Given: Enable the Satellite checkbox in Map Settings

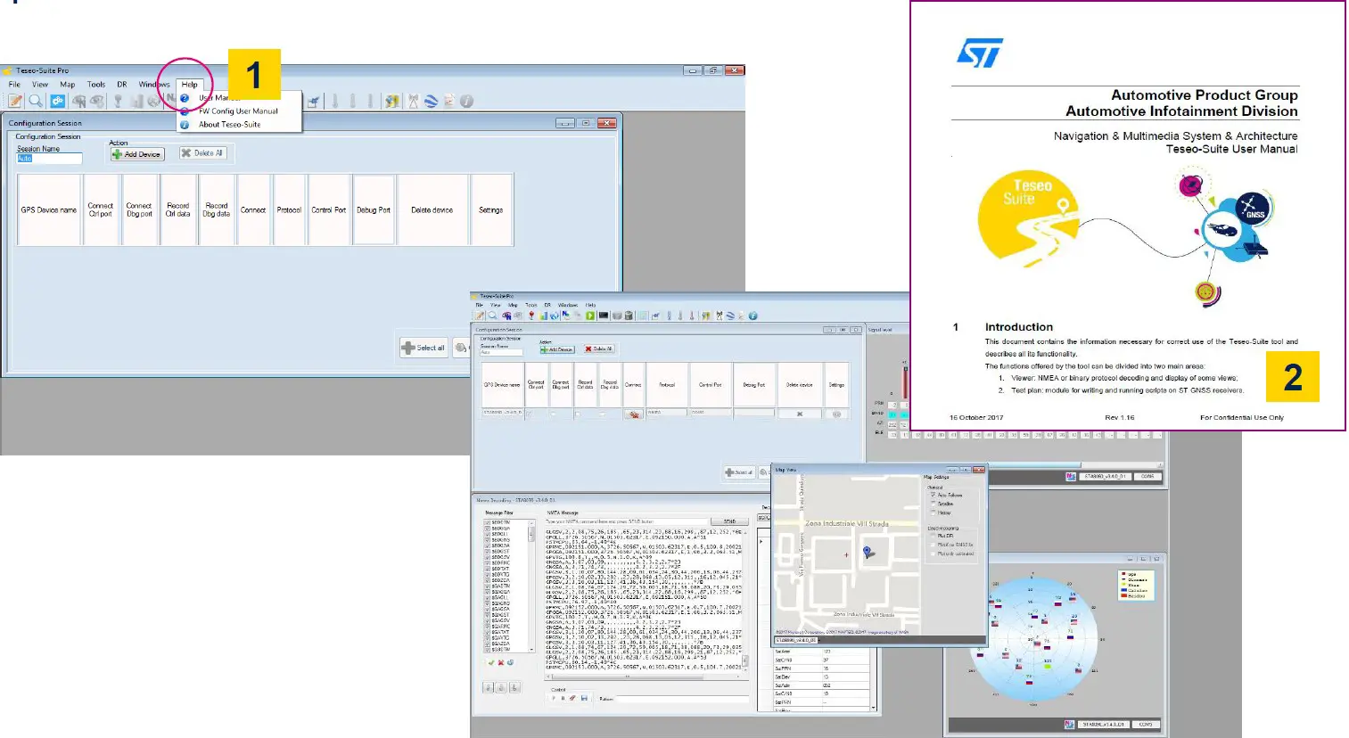Looking at the screenshot, I should (x=933, y=504).
